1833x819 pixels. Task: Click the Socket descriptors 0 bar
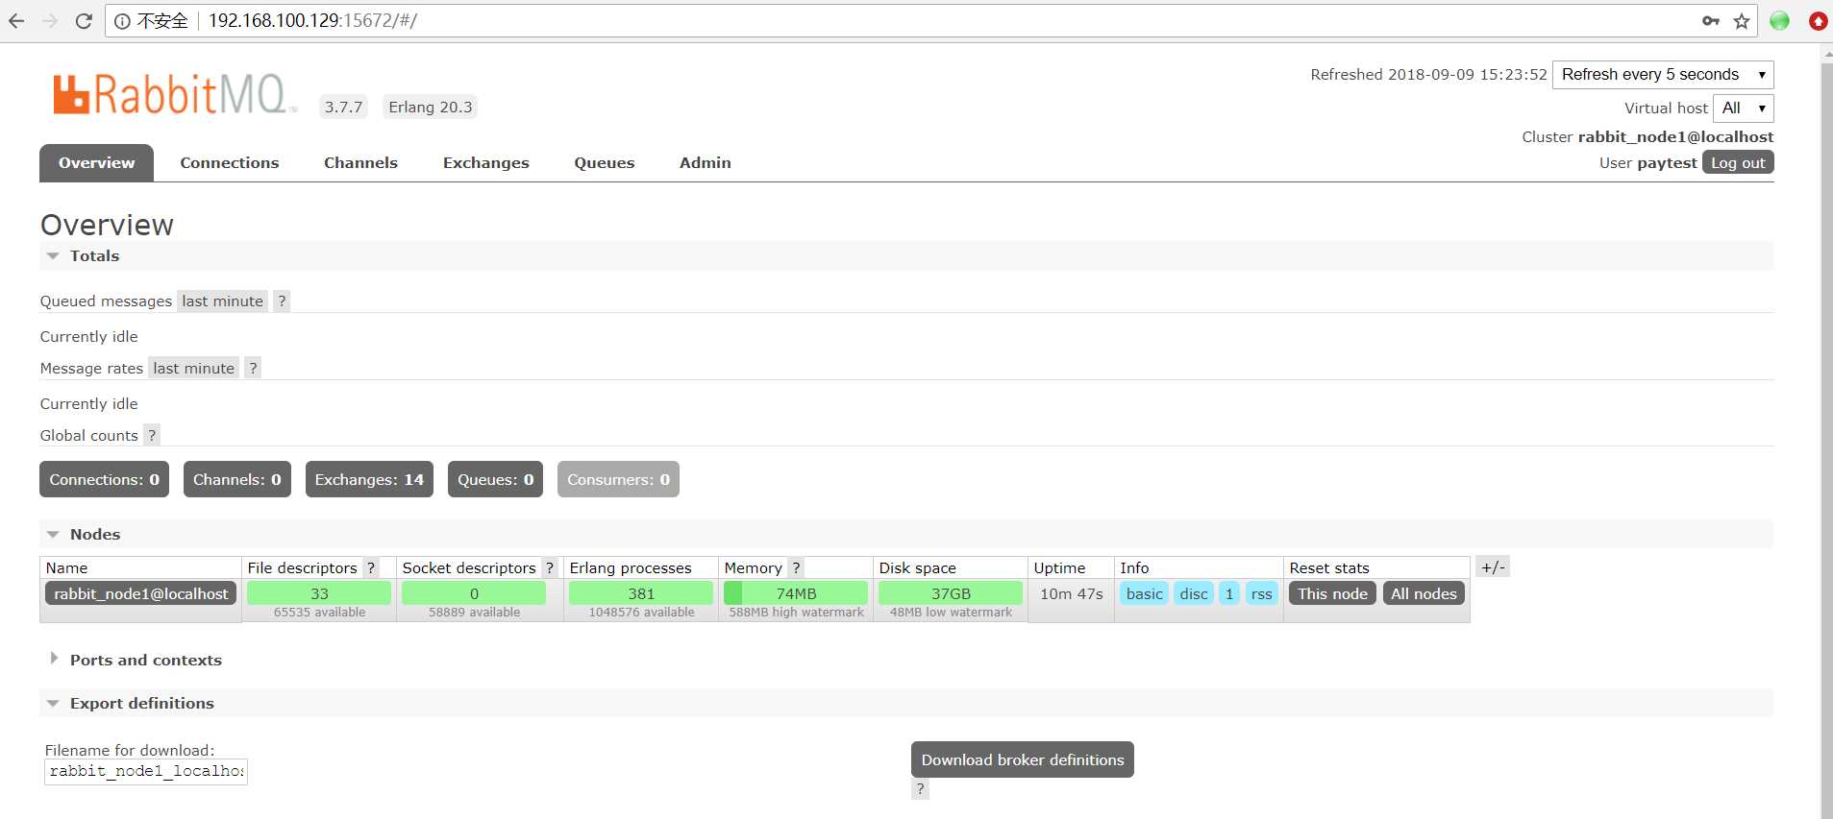(474, 594)
